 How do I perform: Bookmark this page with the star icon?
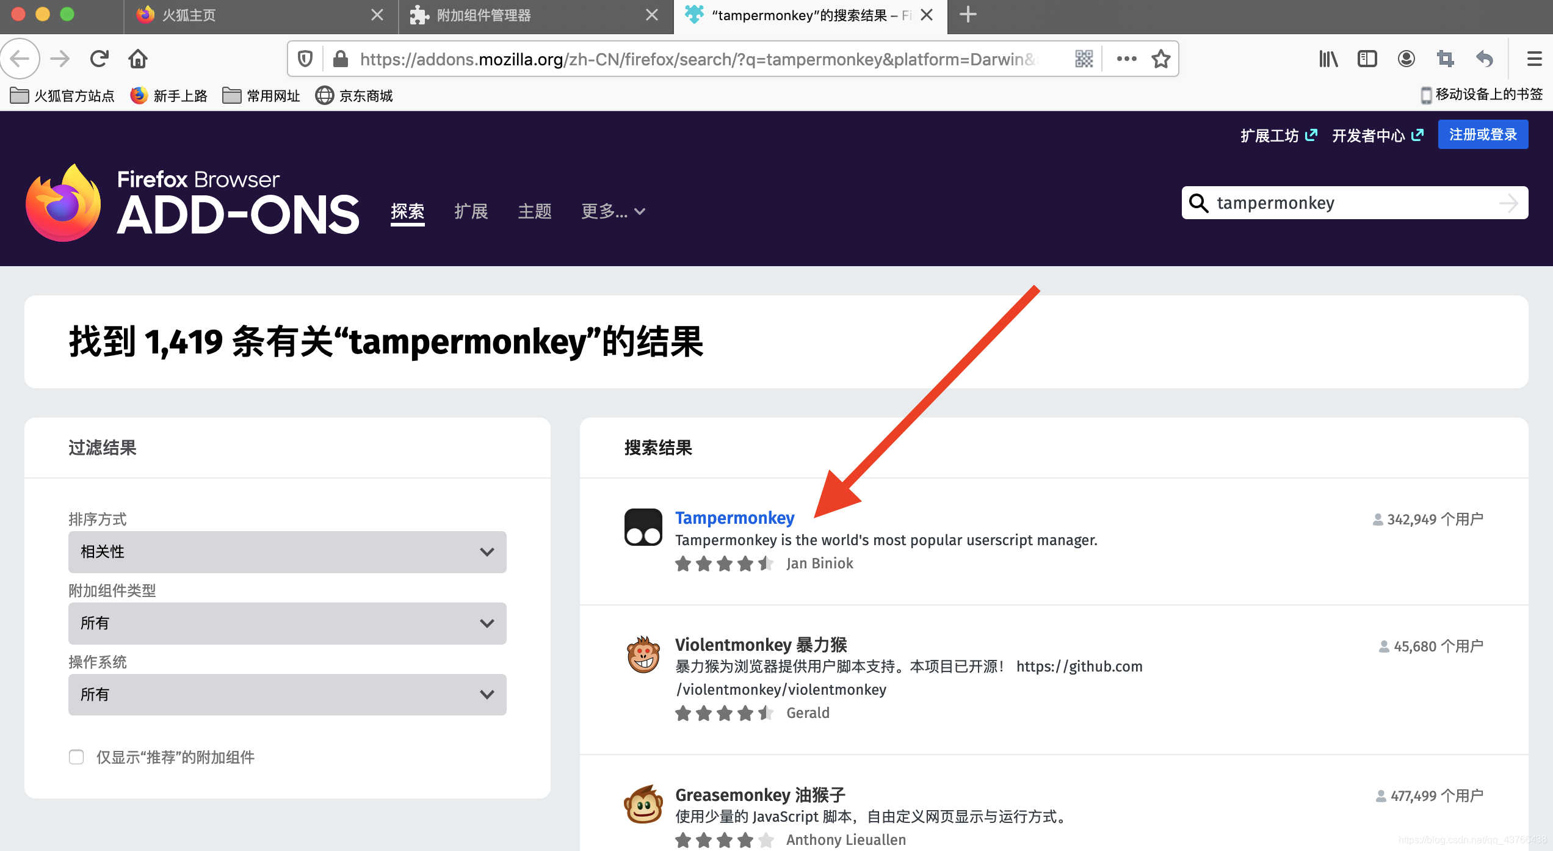tap(1160, 59)
